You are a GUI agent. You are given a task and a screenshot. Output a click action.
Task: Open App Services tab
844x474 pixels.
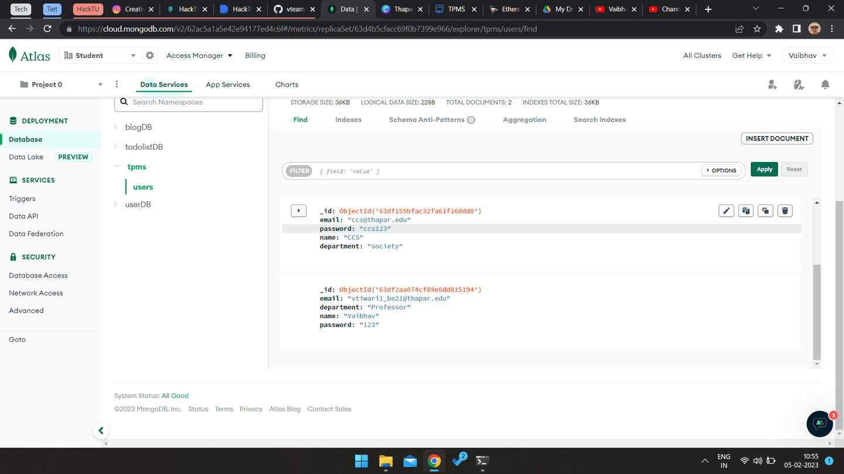(228, 84)
